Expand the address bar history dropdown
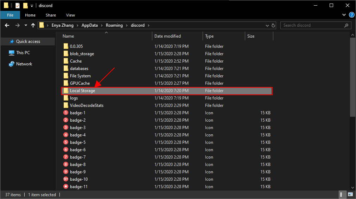Screen dimensions: 356x199 coord(266,25)
